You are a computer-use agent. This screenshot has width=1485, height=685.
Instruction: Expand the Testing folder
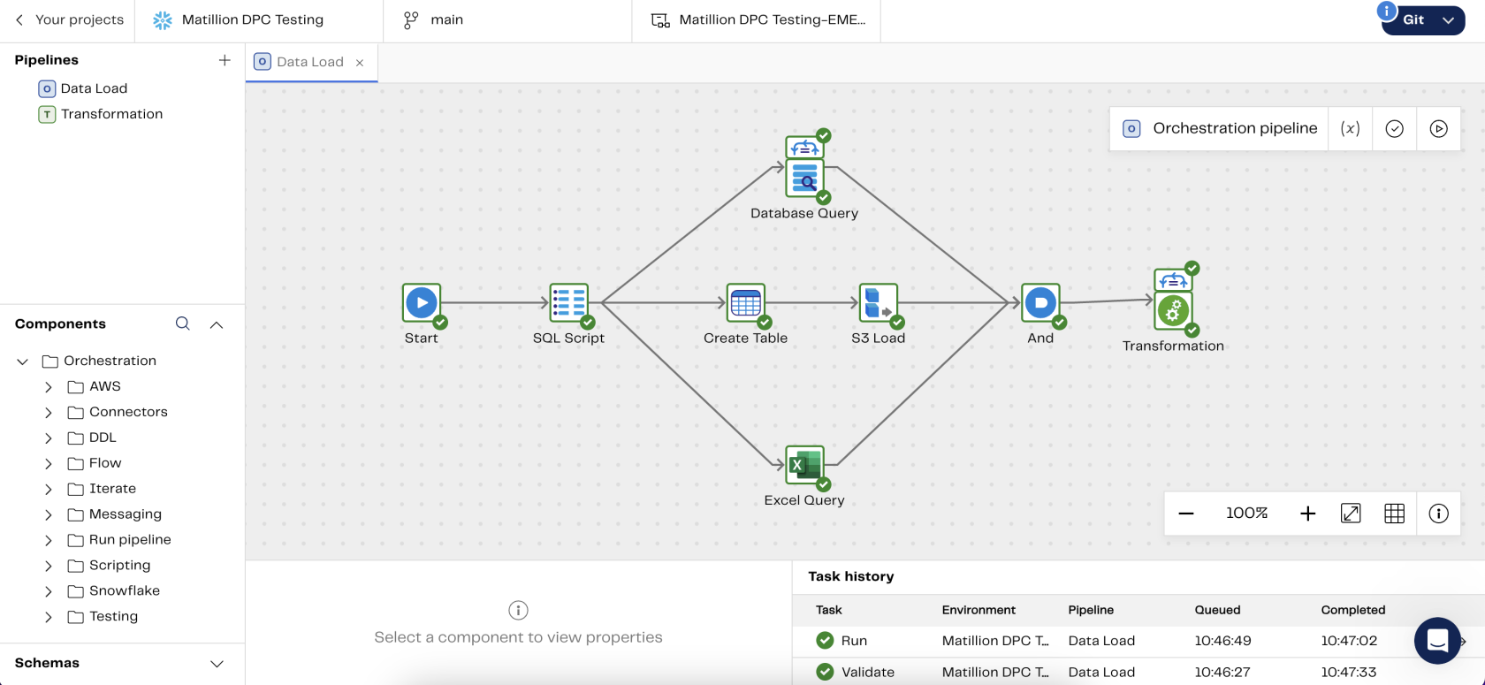49,618
